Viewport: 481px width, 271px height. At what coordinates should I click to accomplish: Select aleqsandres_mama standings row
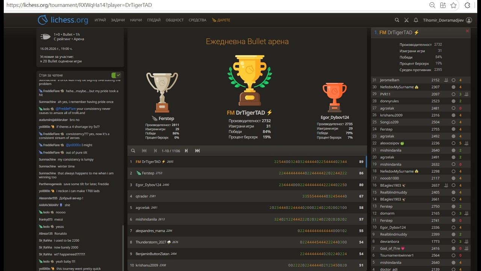pyautogui.click(x=247, y=231)
